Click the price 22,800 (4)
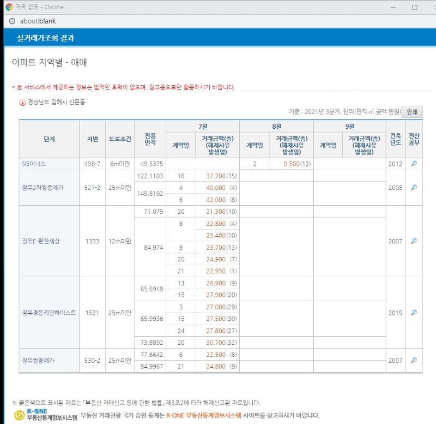 (x=221, y=224)
